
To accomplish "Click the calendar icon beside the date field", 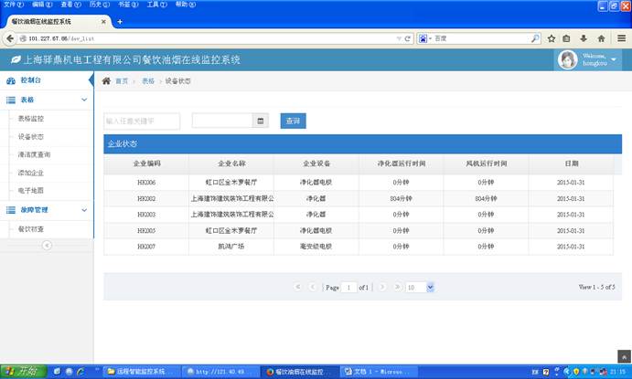I will click(x=261, y=121).
